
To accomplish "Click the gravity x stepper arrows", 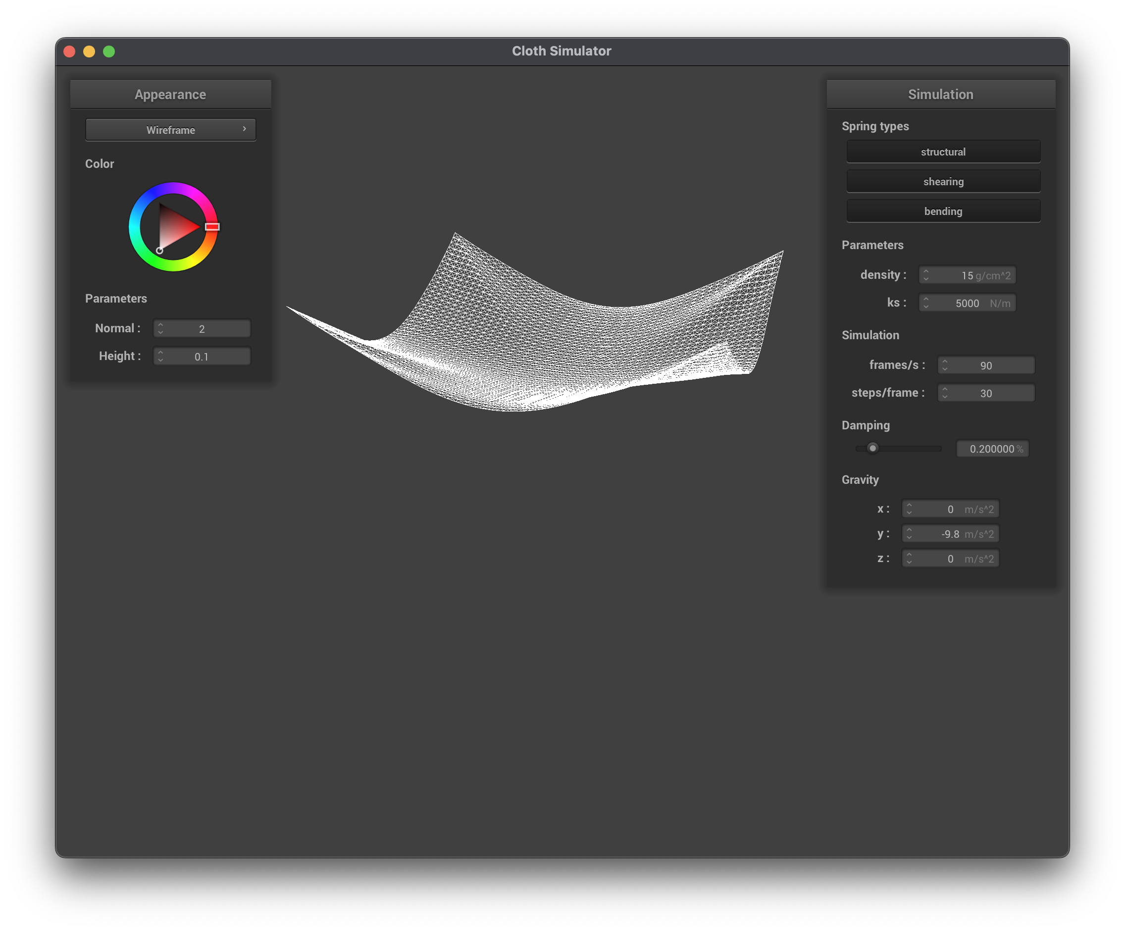I will pos(909,509).
